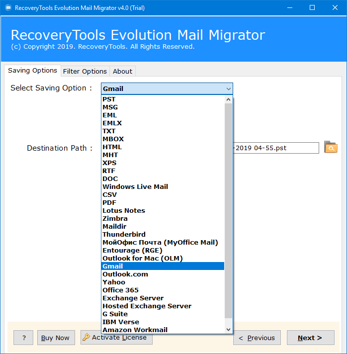This screenshot has height=354, width=347.
Task: Click the question mark help button
Action: pyautogui.click(x=23, y=338)
